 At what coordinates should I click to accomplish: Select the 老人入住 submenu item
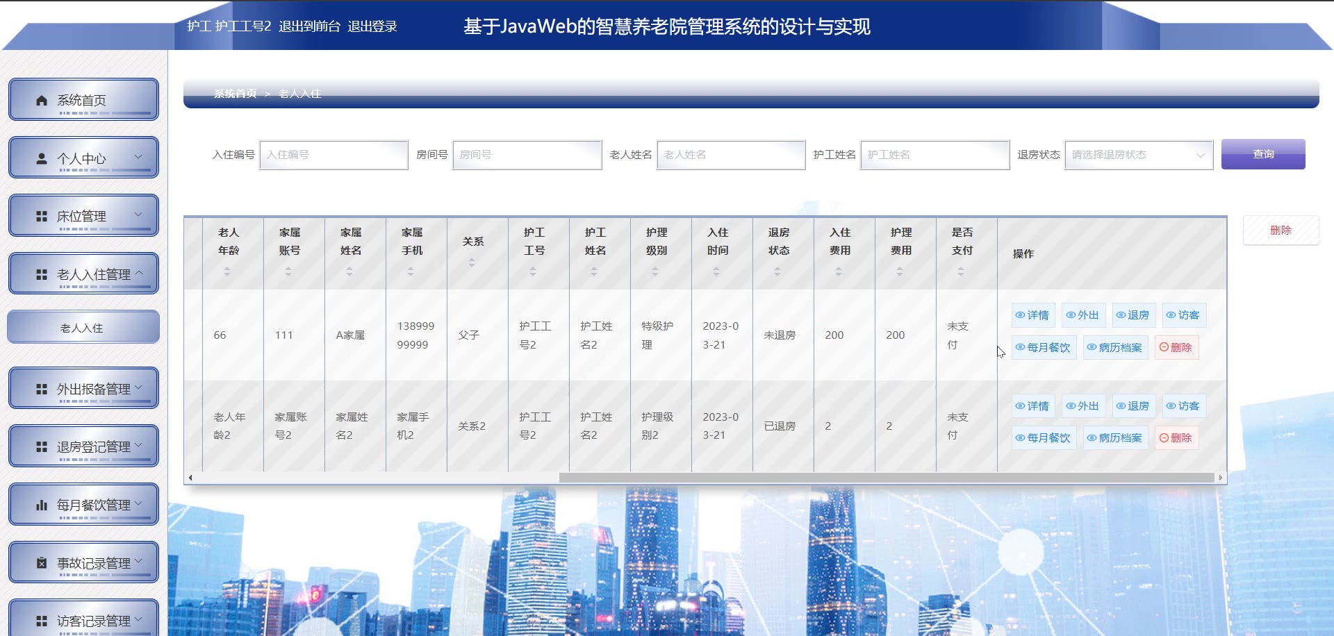tap(83, 328)
